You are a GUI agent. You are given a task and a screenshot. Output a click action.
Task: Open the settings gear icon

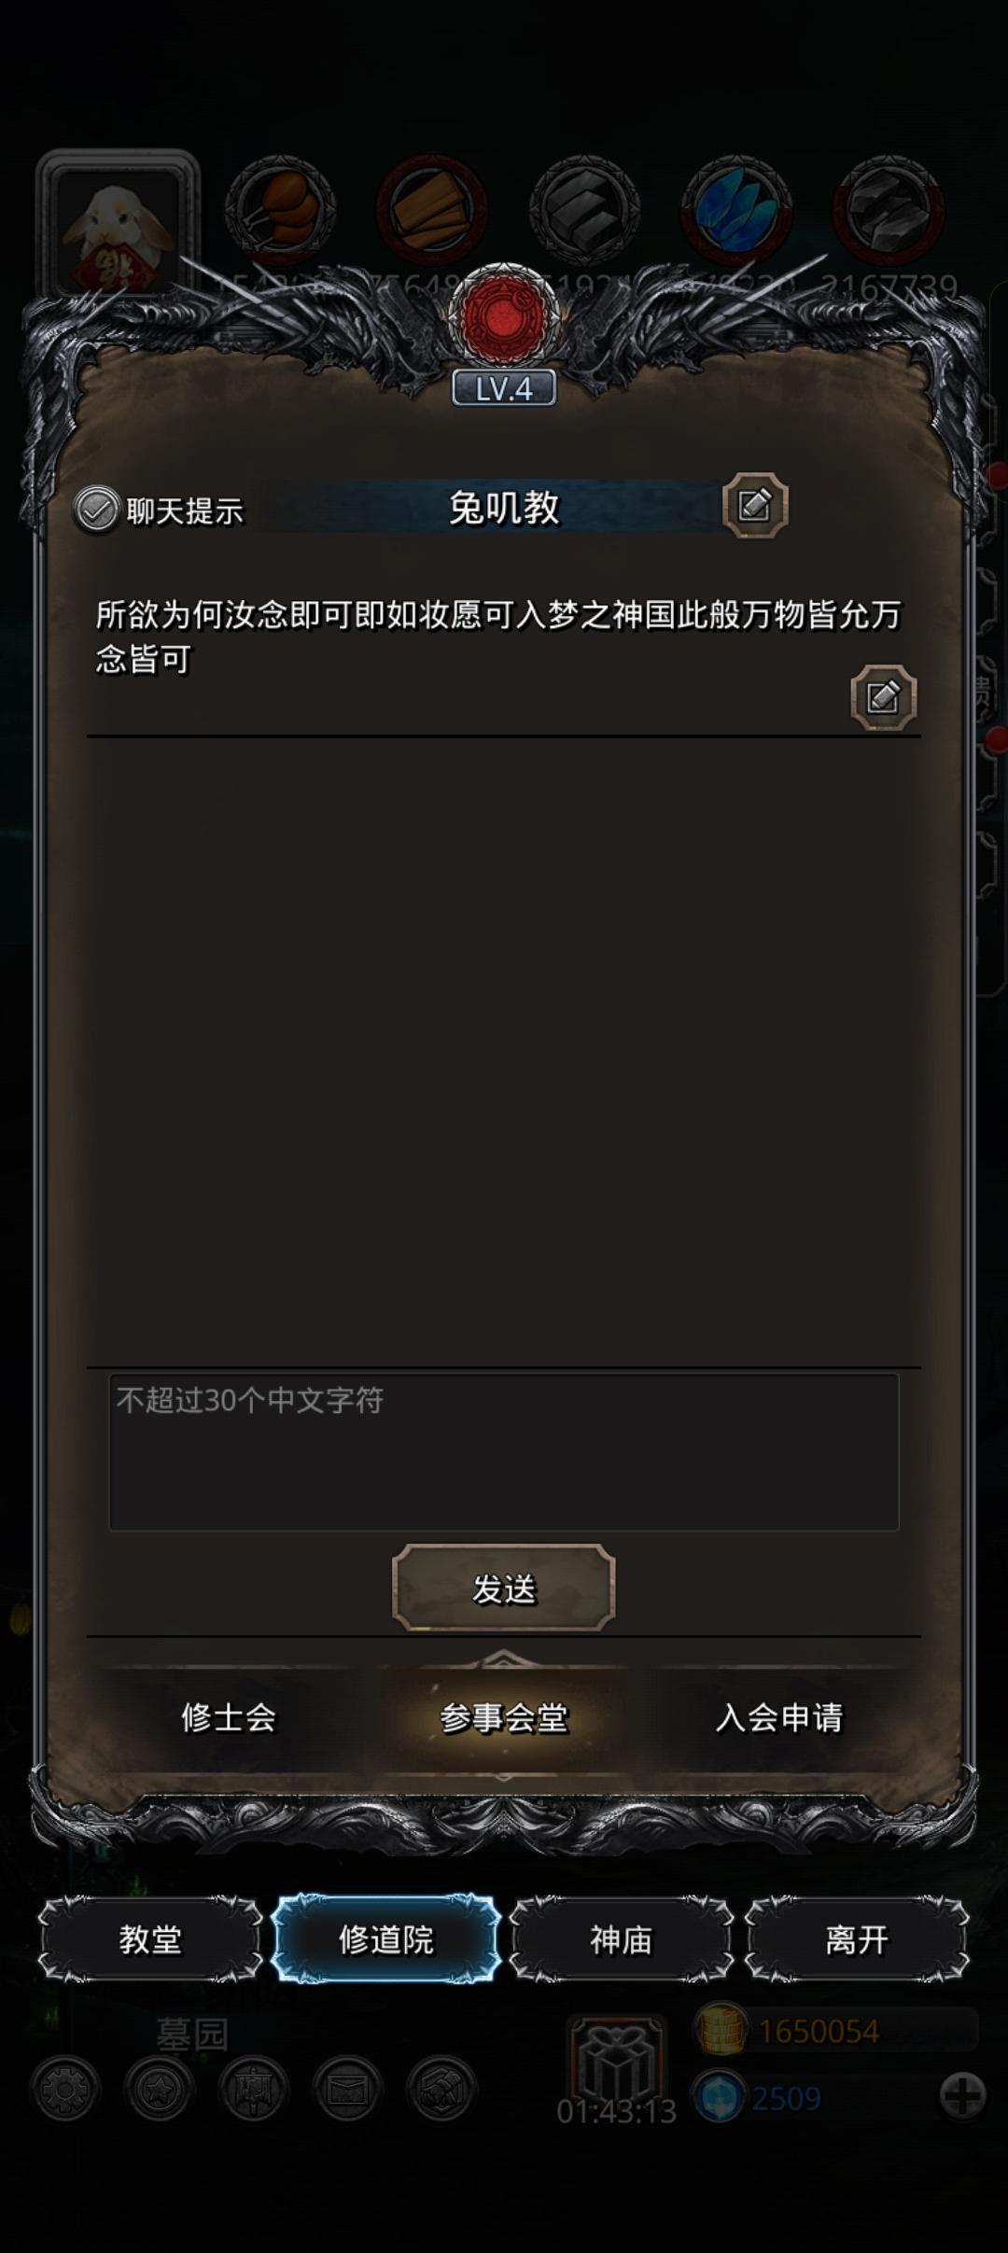(x=65, y=2090)
